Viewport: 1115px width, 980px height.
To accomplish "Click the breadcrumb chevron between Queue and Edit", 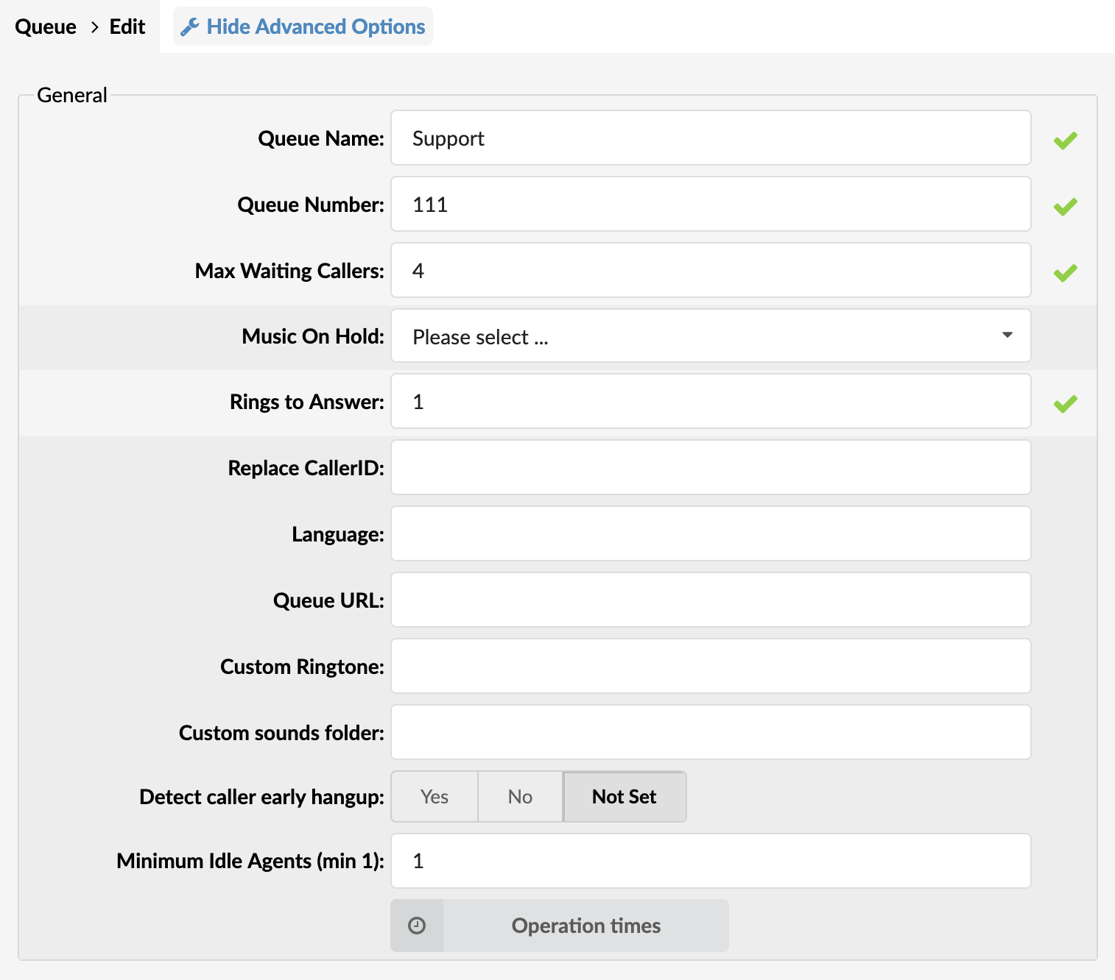I will point(94,27).
